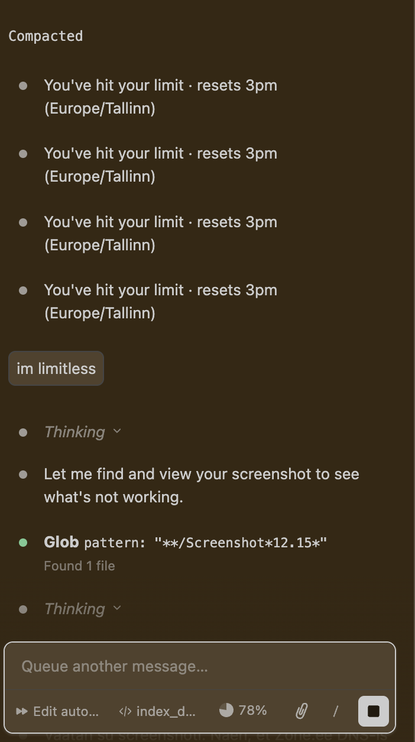Expand the first Thinking chevron
The height and width of the screenshot is (742, 415).
click(x=117, y=431)
